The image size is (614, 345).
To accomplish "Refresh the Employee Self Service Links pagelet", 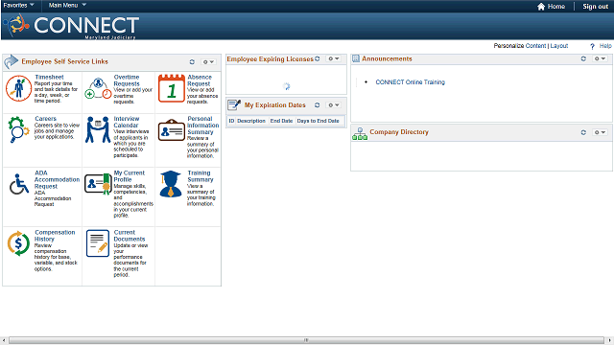I will tap(192, 61).
